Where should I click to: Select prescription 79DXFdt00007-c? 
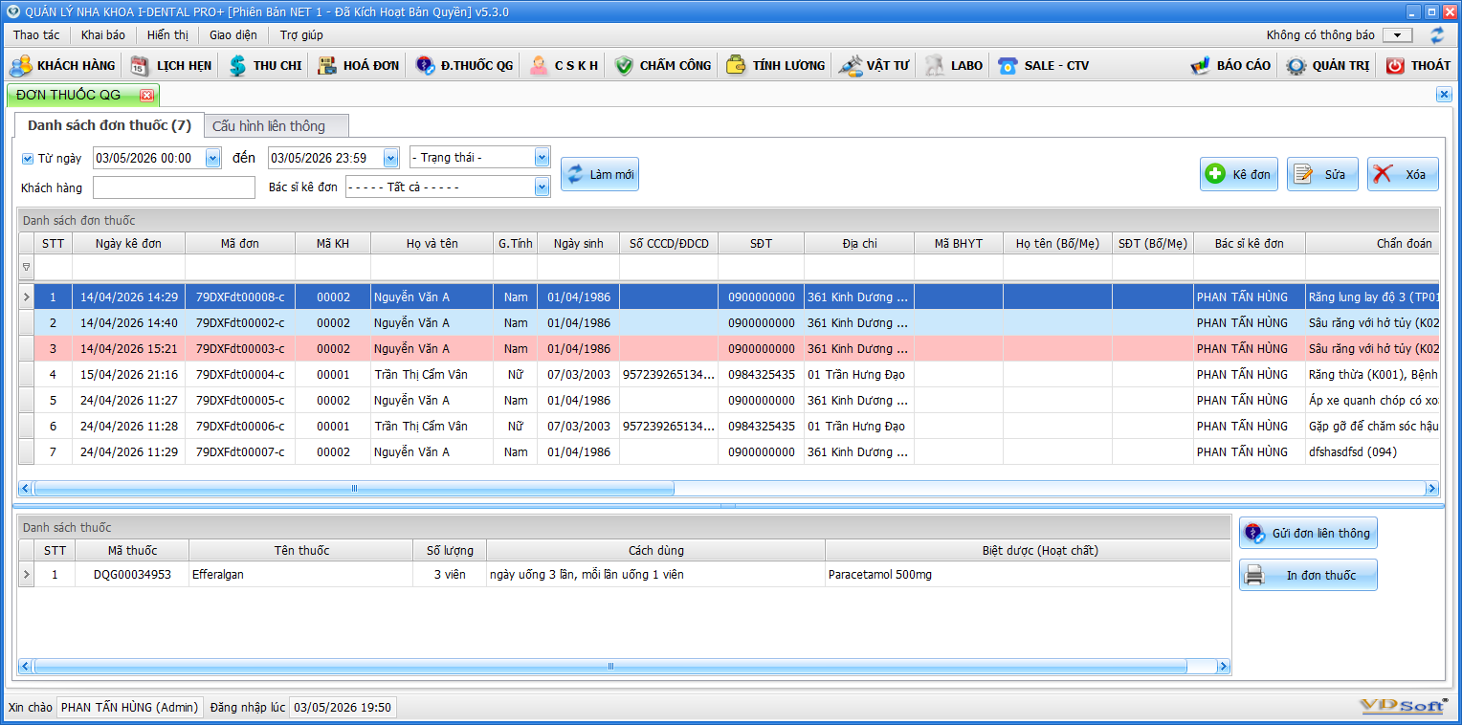pos(240,452)
